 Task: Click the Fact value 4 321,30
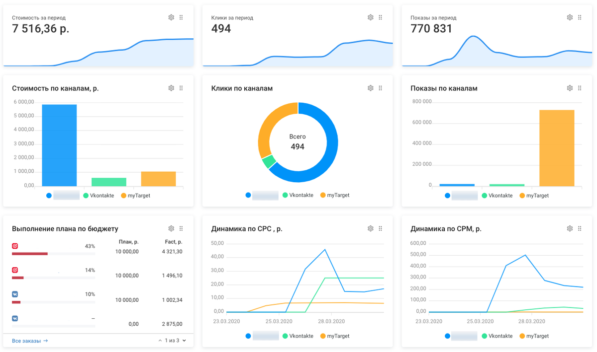point(172,252)
